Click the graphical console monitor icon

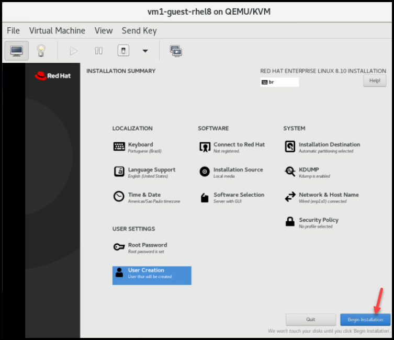click(17, 51)
